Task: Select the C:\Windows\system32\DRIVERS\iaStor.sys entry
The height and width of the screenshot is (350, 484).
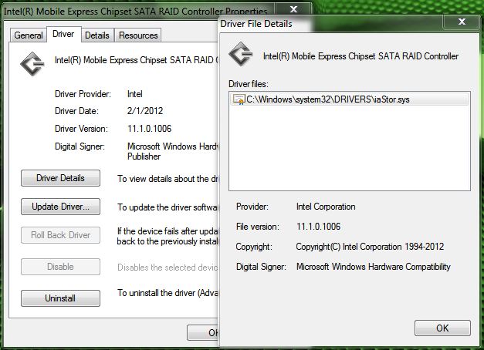Action: 350,99
